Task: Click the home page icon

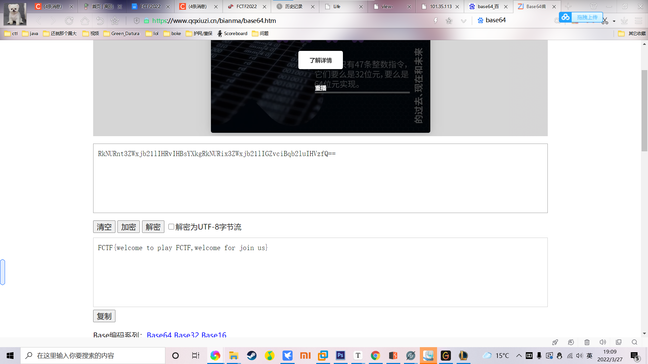Action: [85, 21]
